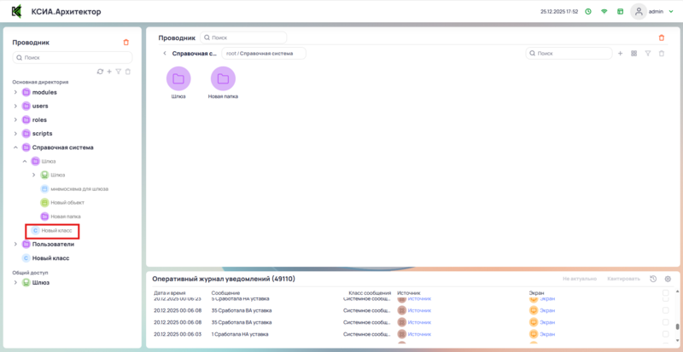Image resolution: width=683 pixels, height=352 pixels.
Task: Switch to grid view in main explorer
Action: coord(633,54)
